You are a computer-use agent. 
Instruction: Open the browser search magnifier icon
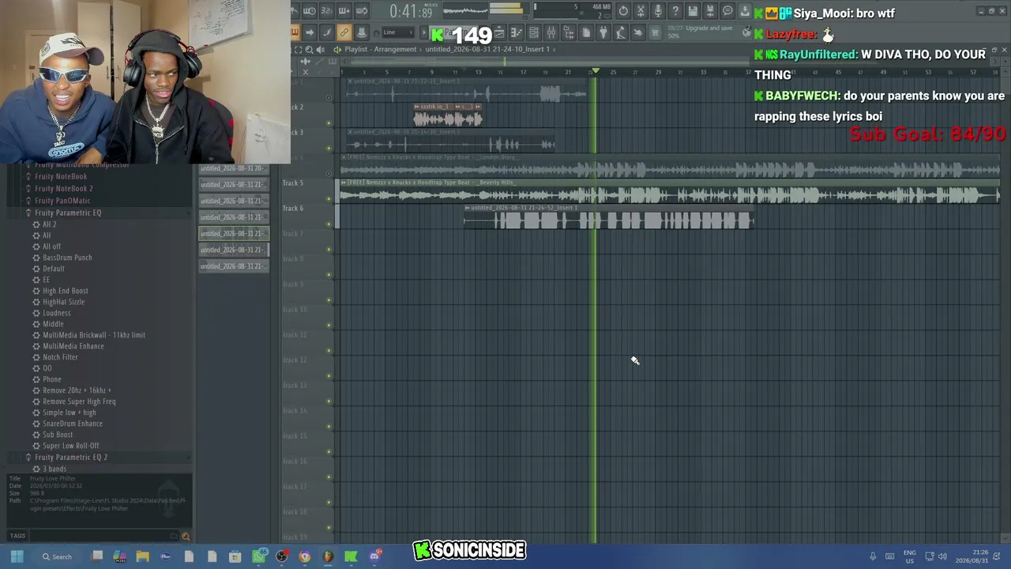pos(186,537)
